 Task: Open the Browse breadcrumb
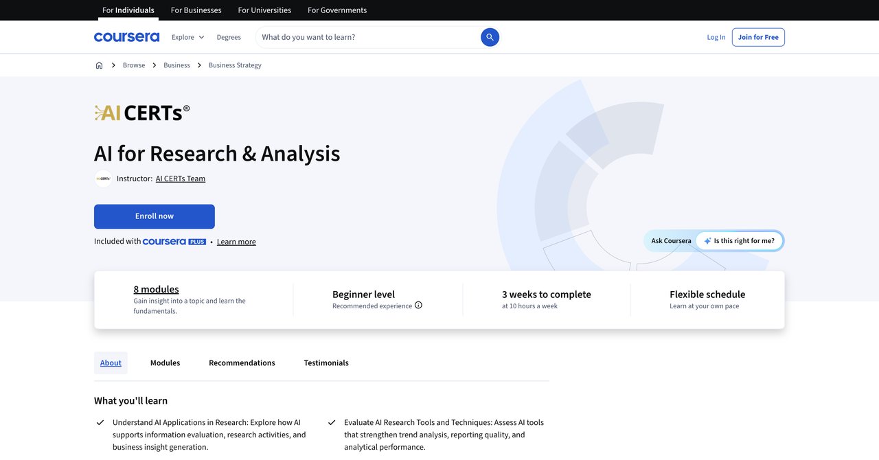pos(134,65)
